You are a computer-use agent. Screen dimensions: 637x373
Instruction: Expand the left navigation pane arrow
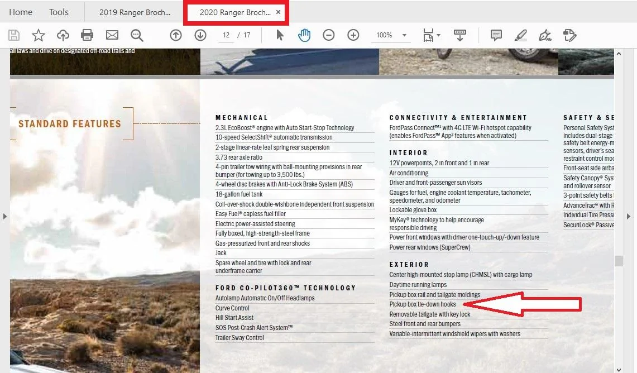[x=5, y=217]
